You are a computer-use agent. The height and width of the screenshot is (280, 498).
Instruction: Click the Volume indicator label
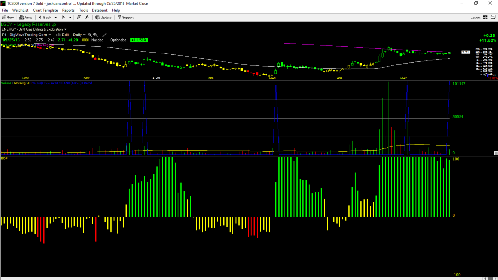(x=6, y=83)
